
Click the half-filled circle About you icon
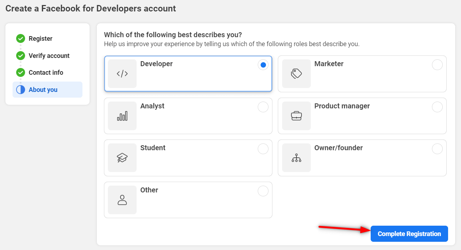coord(20,90)
